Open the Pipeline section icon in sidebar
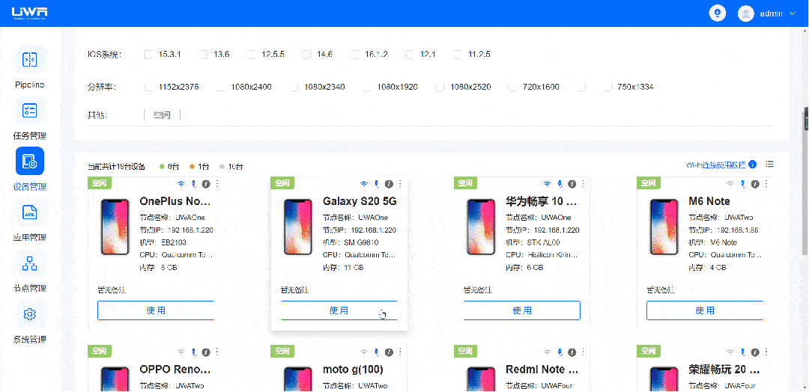 pos(29,60)
